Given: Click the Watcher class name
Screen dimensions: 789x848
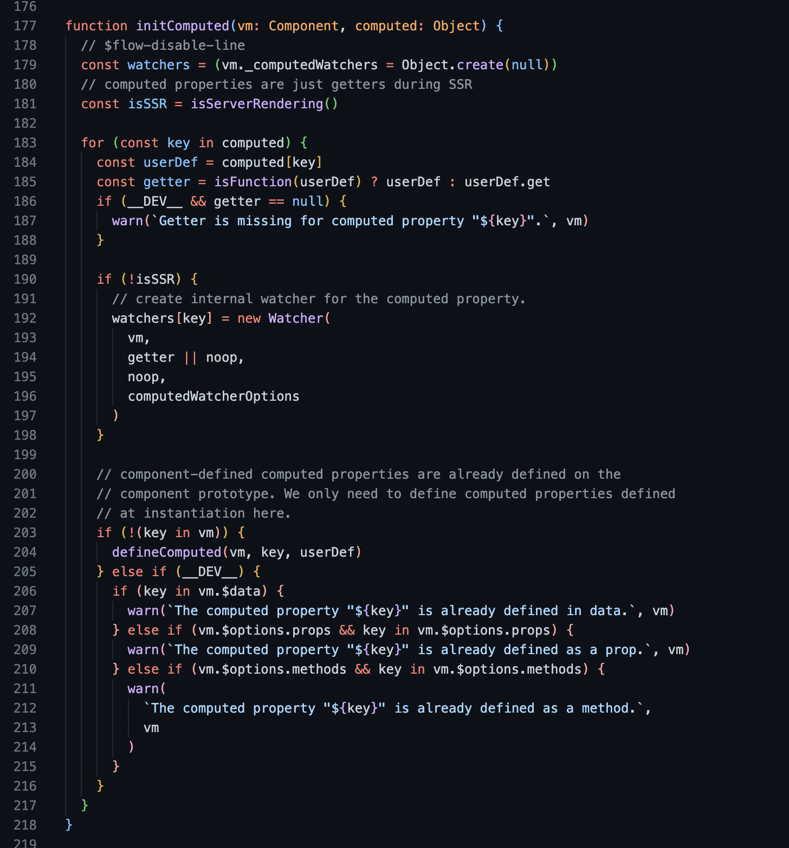Looking at the screenshot, I should click(296, 318).
